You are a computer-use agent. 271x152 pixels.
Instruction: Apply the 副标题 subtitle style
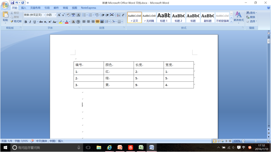pyautogui.click(x=208, y=17)
